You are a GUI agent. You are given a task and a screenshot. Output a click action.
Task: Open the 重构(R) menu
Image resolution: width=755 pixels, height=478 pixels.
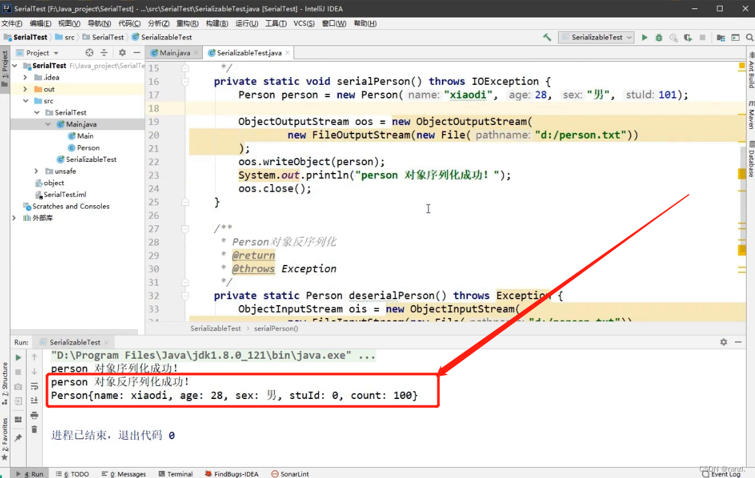pyautogui.click(x=187, y=23)
